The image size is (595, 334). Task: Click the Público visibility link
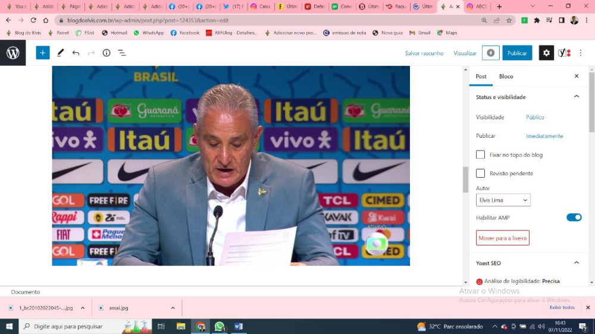click(535, 117)
